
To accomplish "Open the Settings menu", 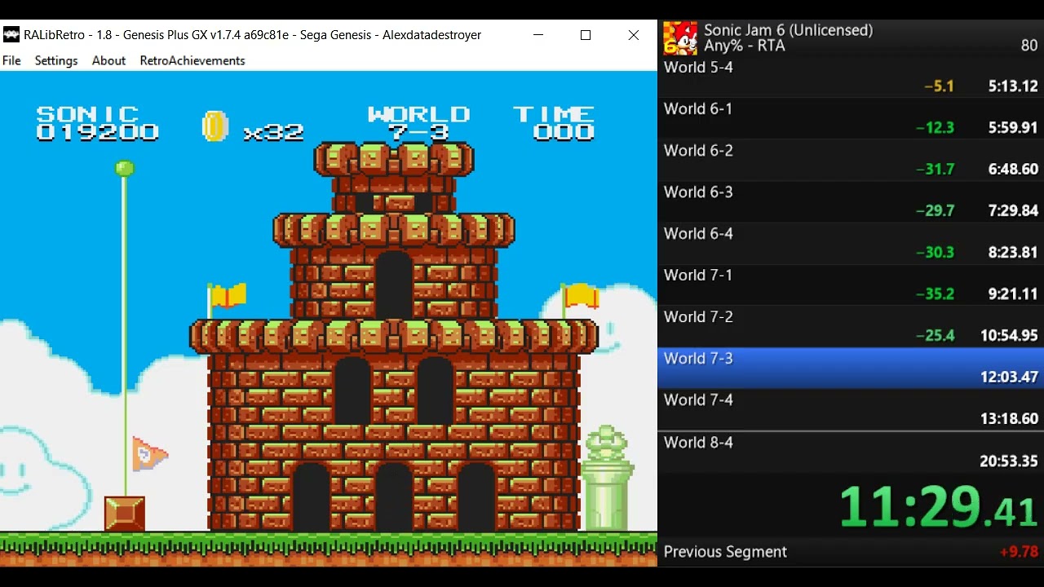I will point(56,60).
